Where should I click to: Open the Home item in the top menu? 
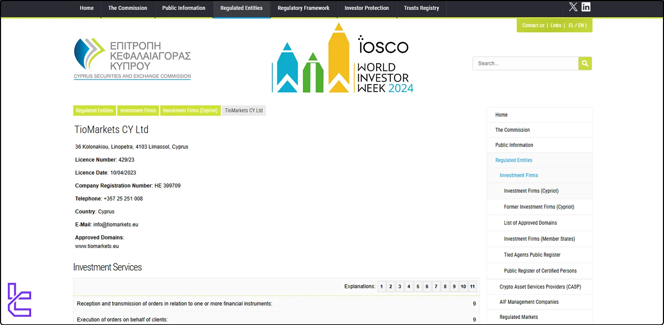pos(86,8)
